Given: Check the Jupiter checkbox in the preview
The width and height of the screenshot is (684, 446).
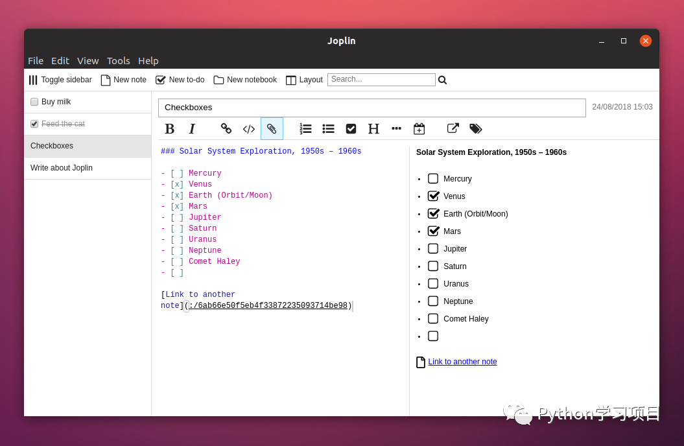Looking at the screenshot, I should [433, 248].
